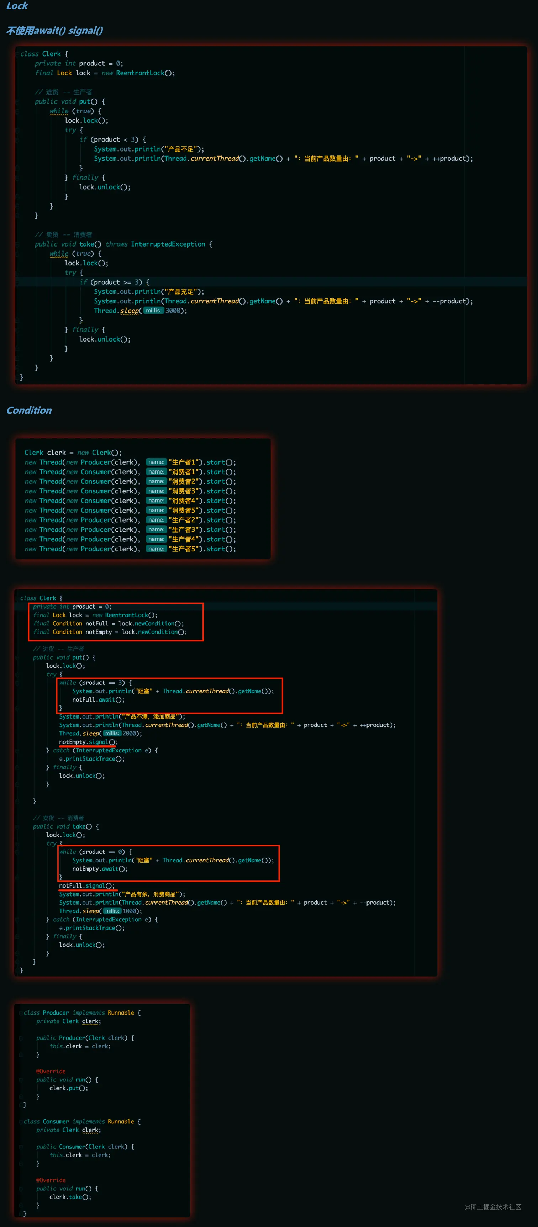Open the first Clerk lock-only code image
The width and height of the screenshot is (538, 1227).
[x=271, y=215]
